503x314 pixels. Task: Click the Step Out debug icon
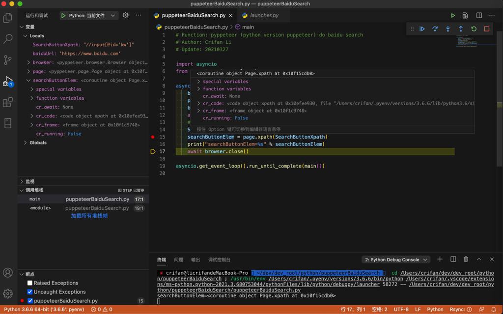[461, 29]
